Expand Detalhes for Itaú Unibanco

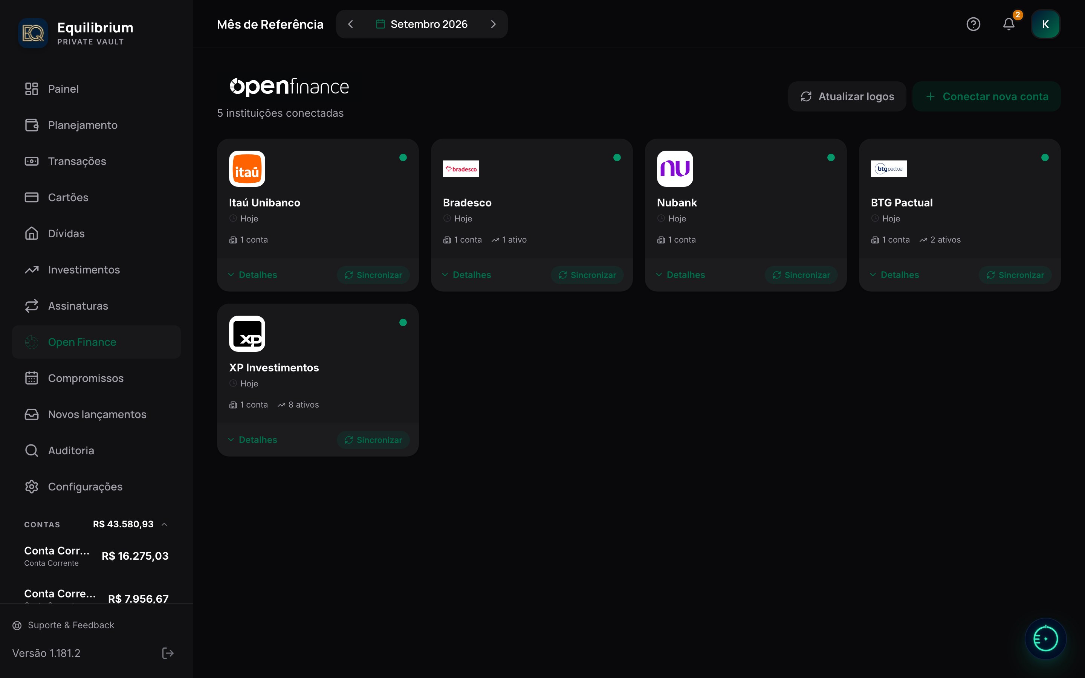tap(252, 275)
